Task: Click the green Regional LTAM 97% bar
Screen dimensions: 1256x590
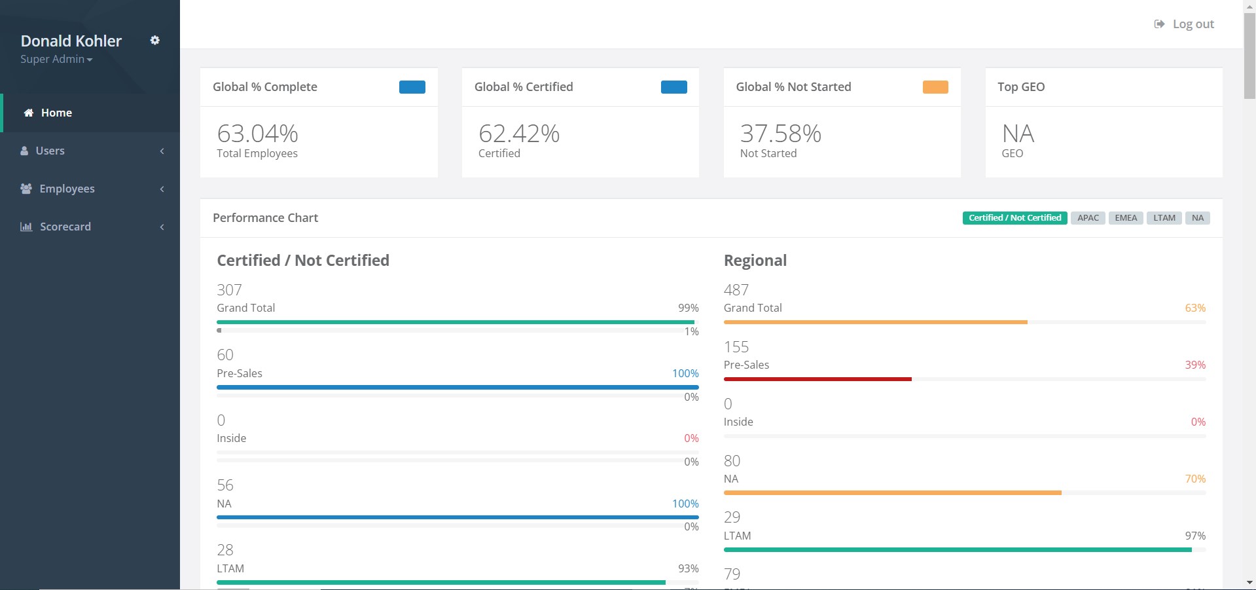Action: tap(958, 550)
